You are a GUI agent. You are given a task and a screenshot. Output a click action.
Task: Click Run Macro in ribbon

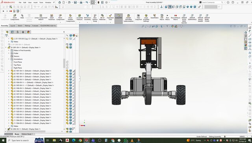[x=167, y=17]
